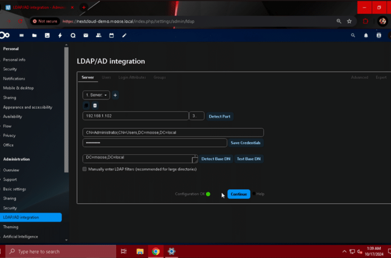Open Artificial Intelligence settings
The height and width of the screenshot is (258, 391).
click(x=21, y=236)
